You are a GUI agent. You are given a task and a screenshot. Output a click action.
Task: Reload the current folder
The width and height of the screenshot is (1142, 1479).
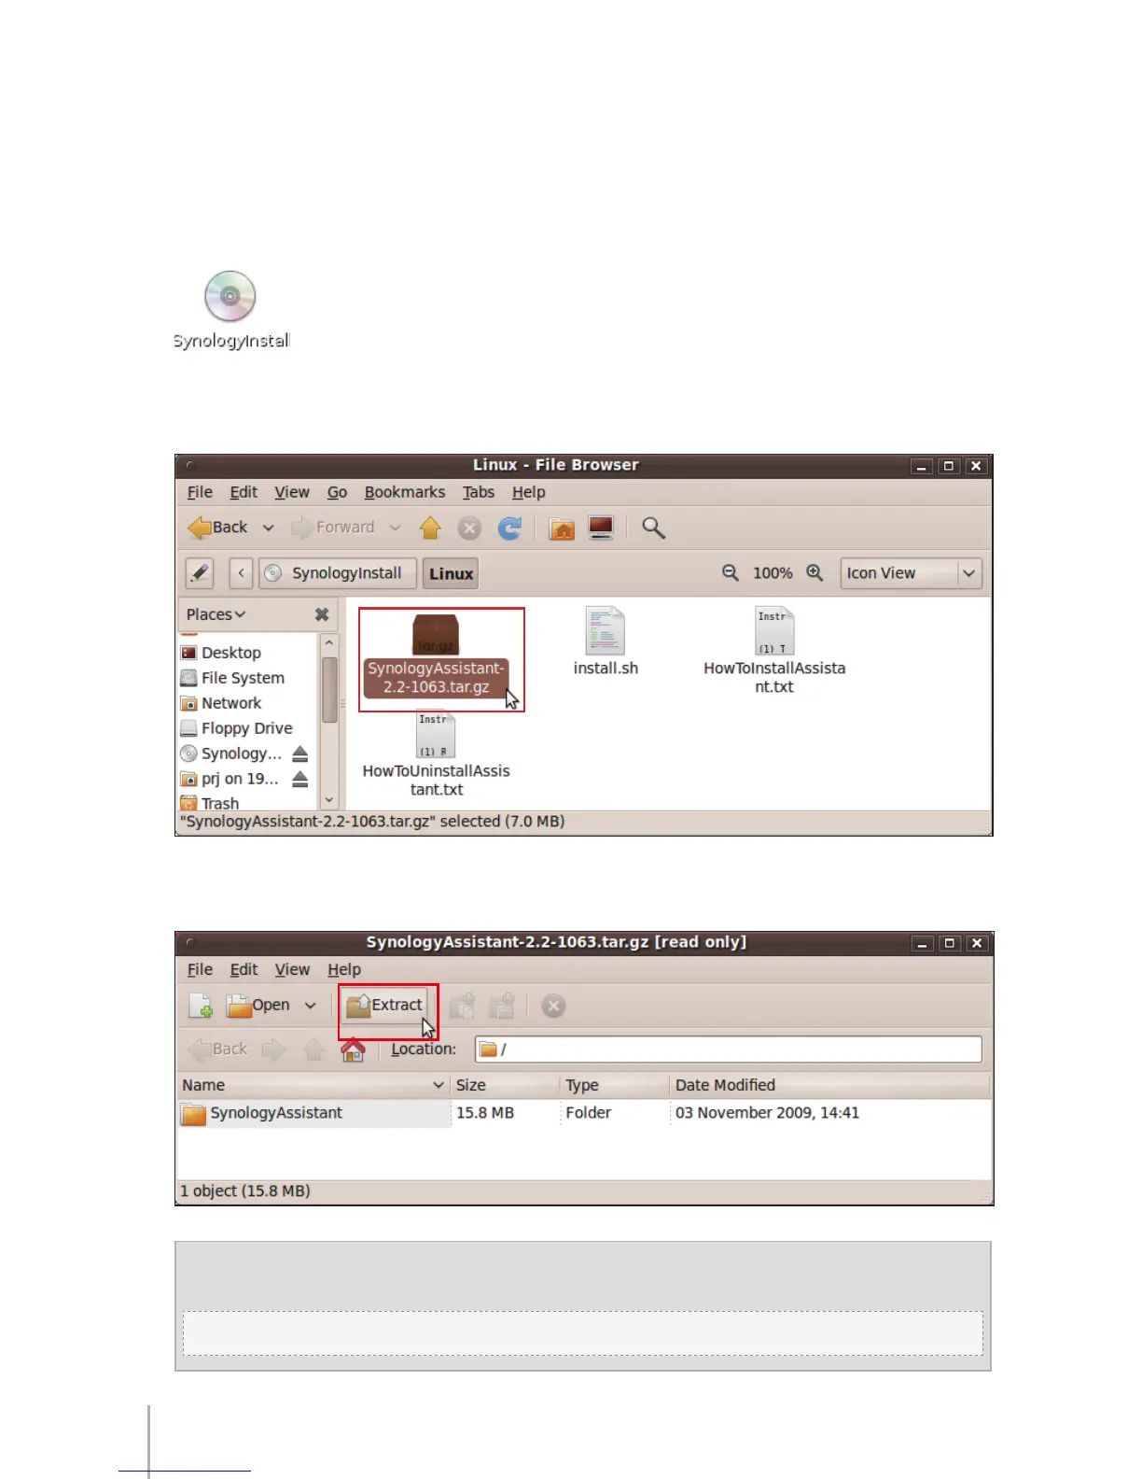pyautogui.click(x=509, y=528)
